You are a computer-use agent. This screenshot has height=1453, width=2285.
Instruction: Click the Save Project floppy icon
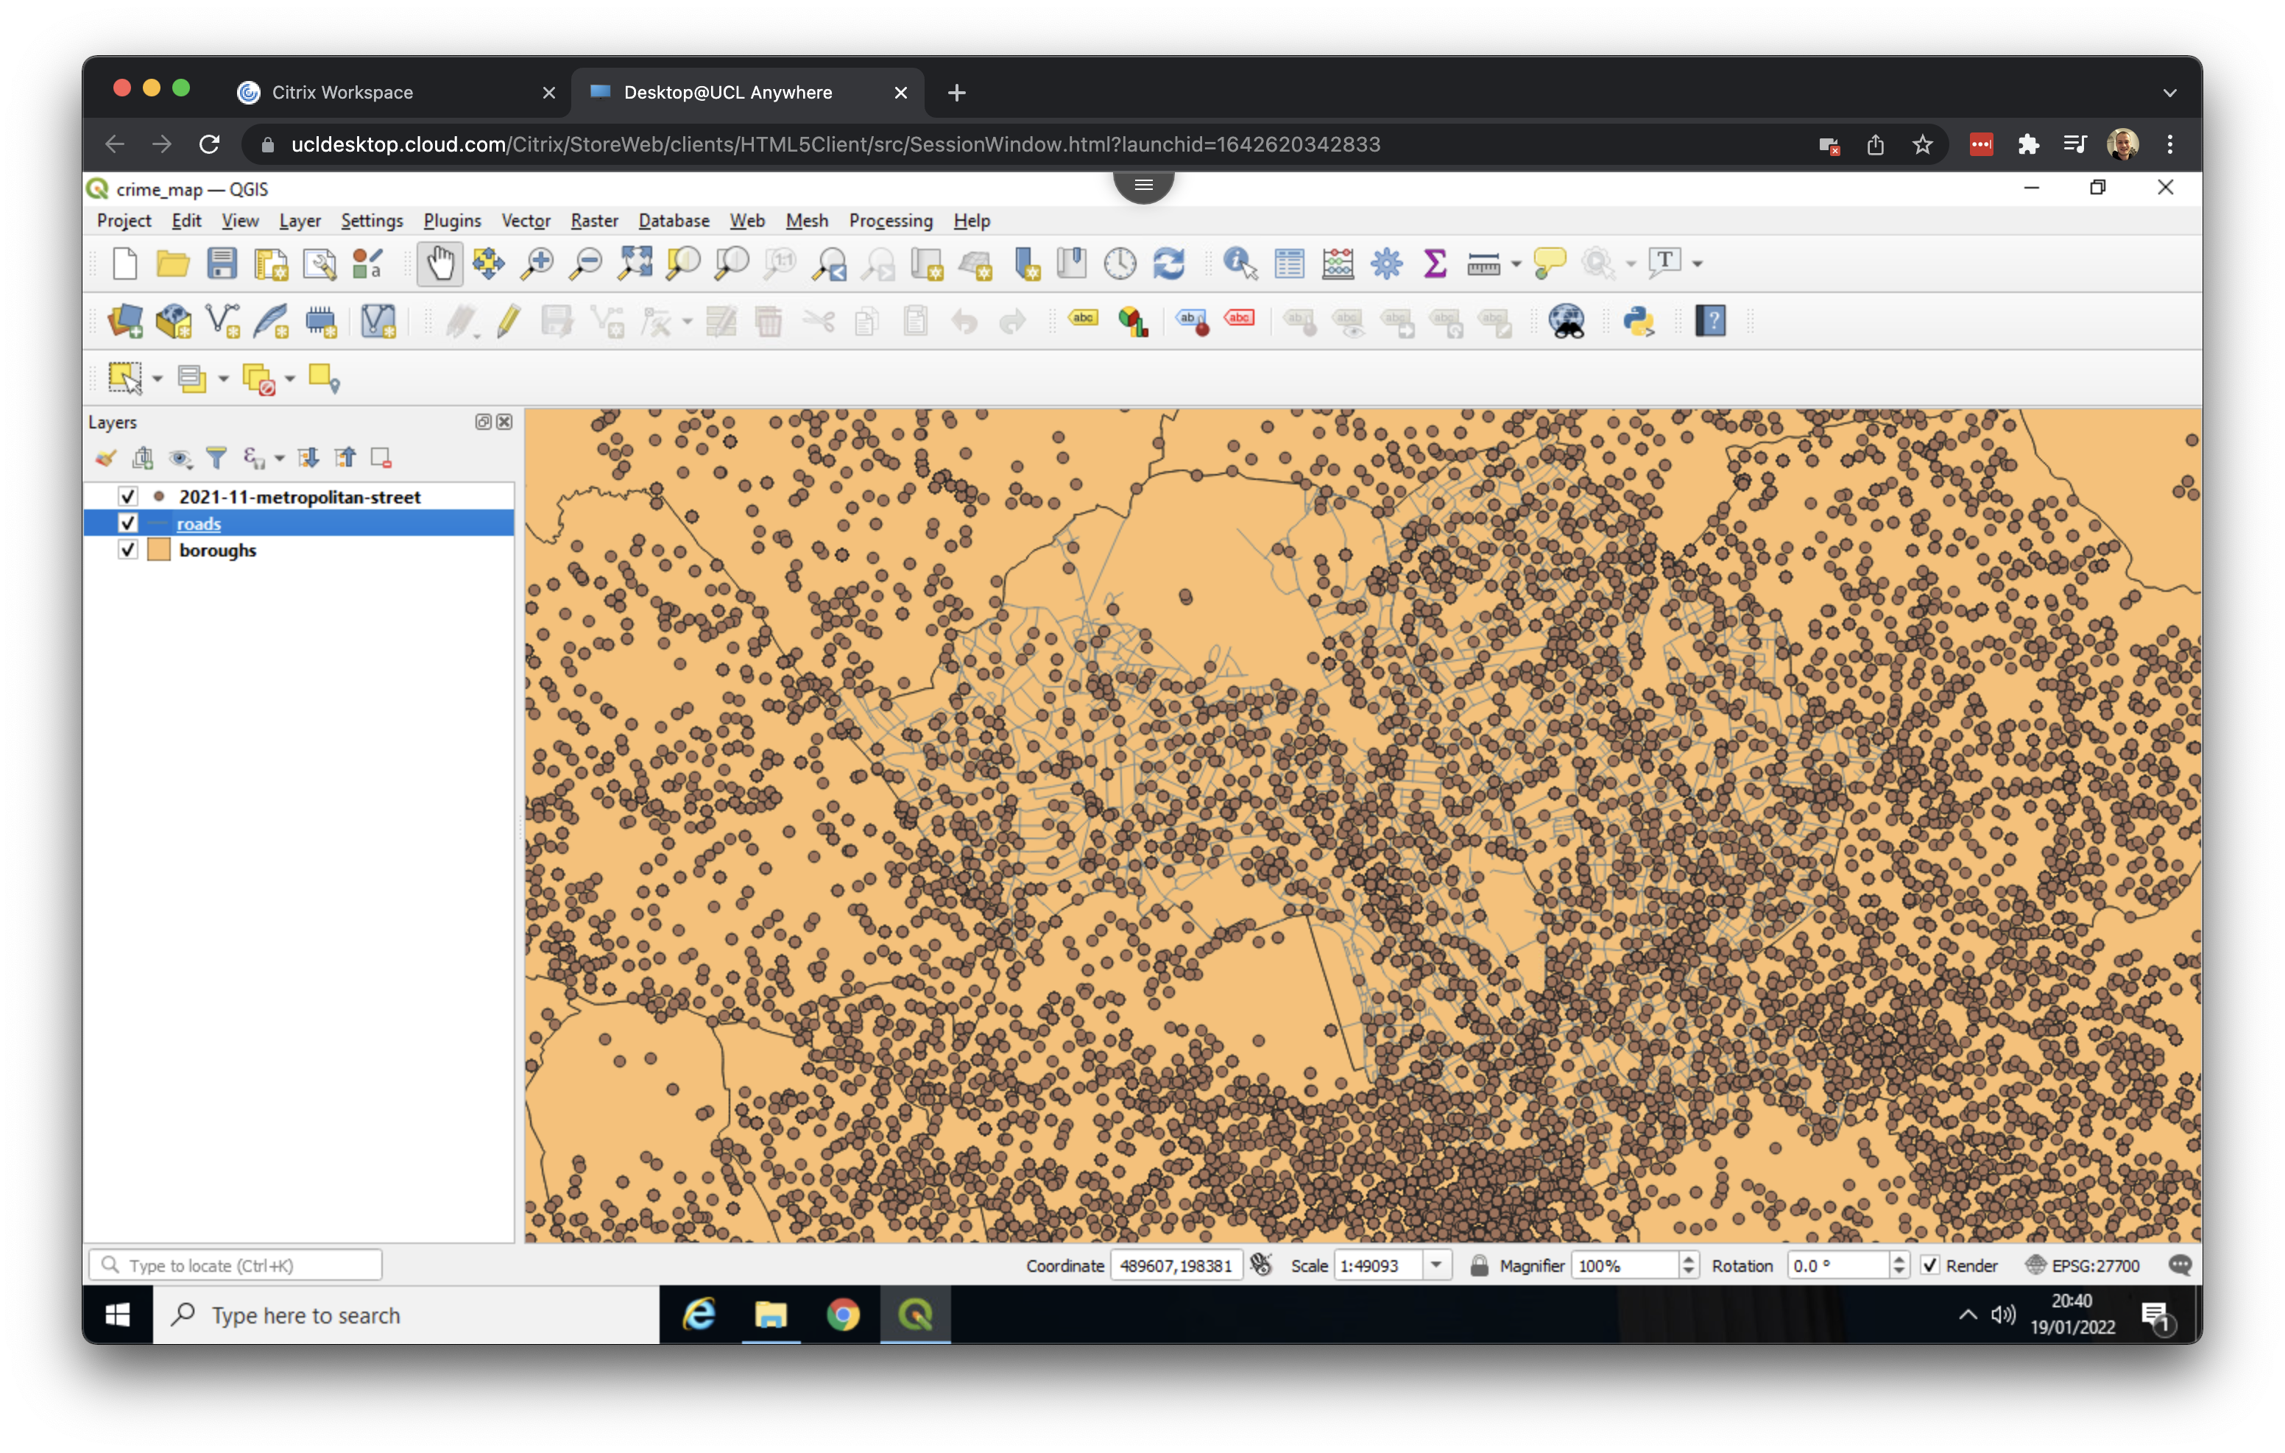[222, 264]
